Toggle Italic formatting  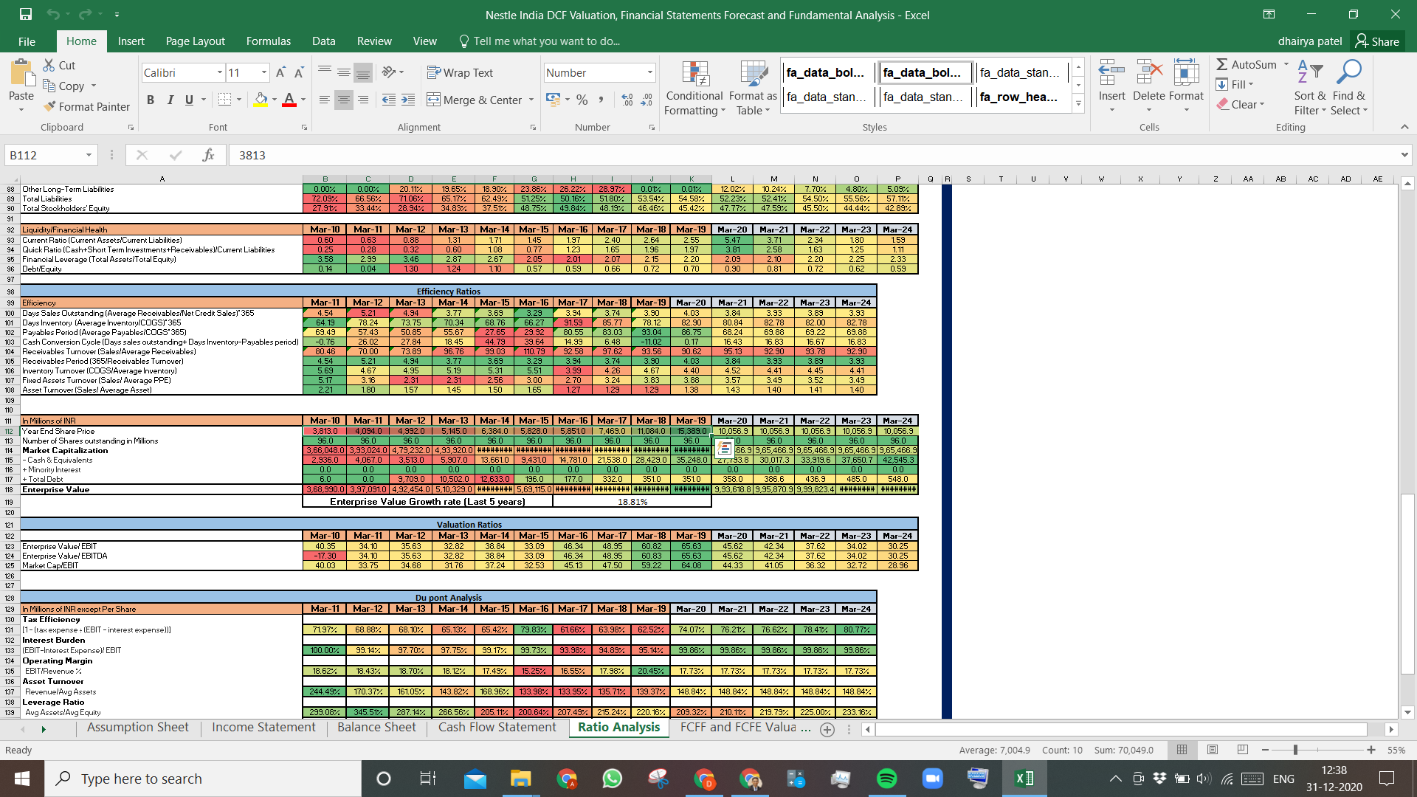[170, 100]
